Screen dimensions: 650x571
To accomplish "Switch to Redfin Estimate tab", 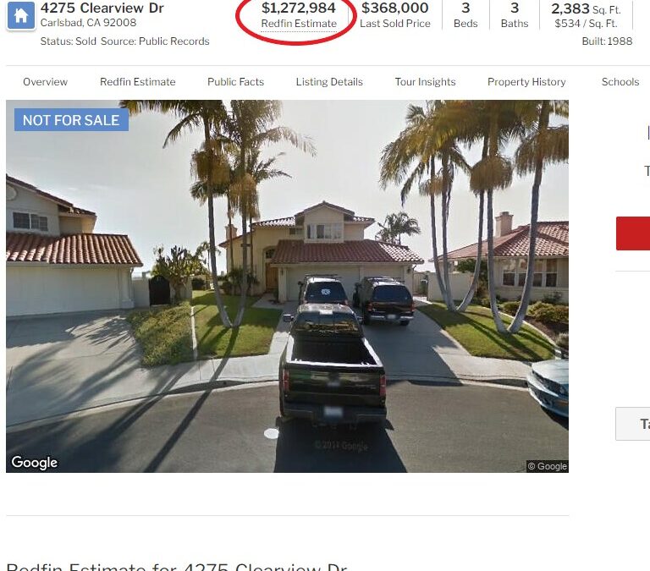I will (x=138, y=82).
